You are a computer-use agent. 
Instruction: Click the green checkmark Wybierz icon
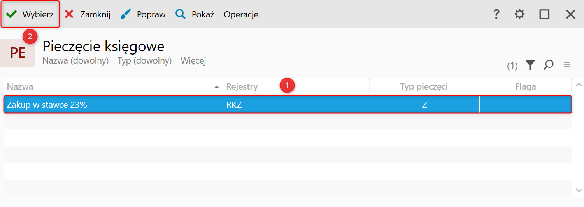[x=11, y=14]
